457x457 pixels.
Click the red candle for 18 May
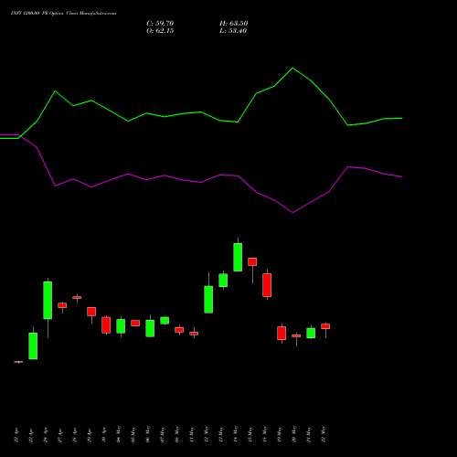pyautogui.click(x=267, y=285)
